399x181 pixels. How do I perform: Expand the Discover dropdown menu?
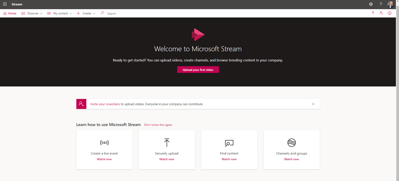tap(32, 13)
